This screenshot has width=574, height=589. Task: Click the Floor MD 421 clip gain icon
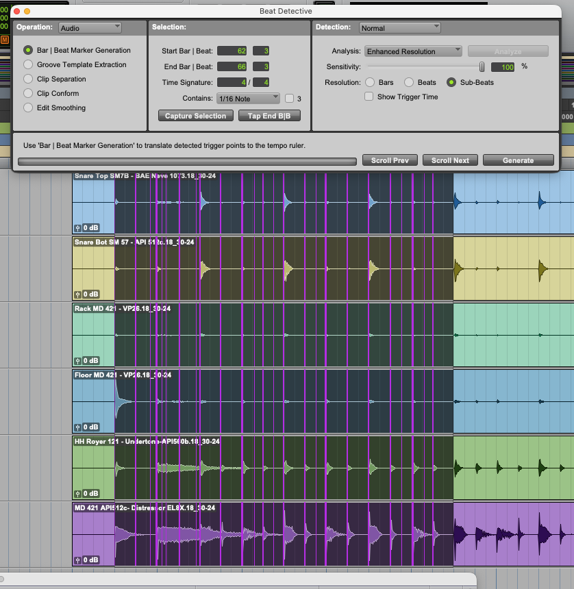[78, 427]
